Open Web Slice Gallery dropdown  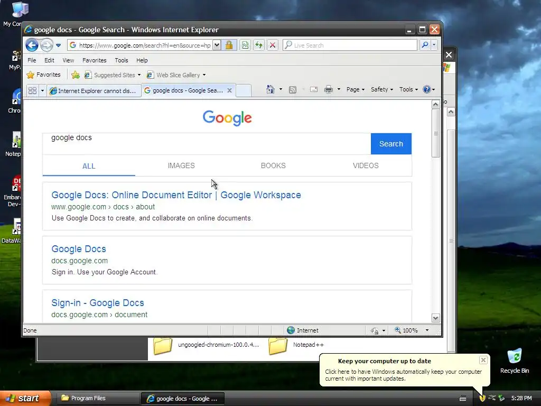176,75
